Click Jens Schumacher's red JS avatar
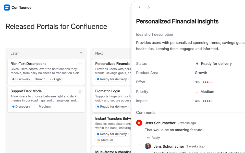Screen dimensions: 245x153 (139, 123)
